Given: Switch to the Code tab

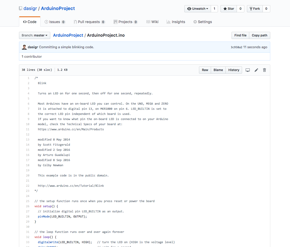Looking at the screenshot, I should point(29,22).
